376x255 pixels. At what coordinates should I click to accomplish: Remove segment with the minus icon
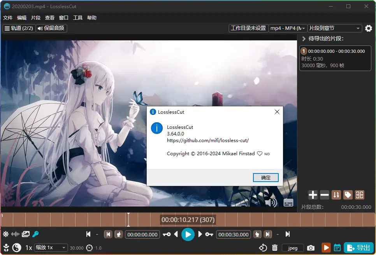click(325, 195)
